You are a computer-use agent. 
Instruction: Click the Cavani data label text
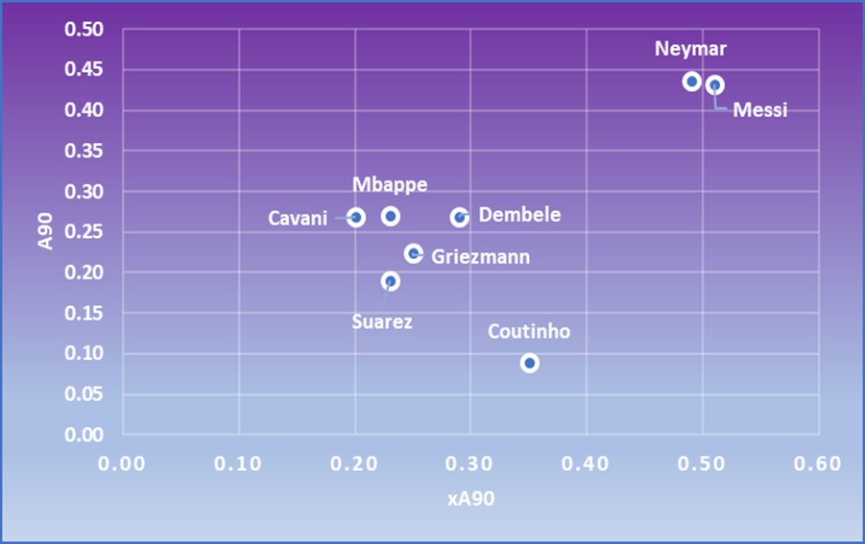coord(297,219)
